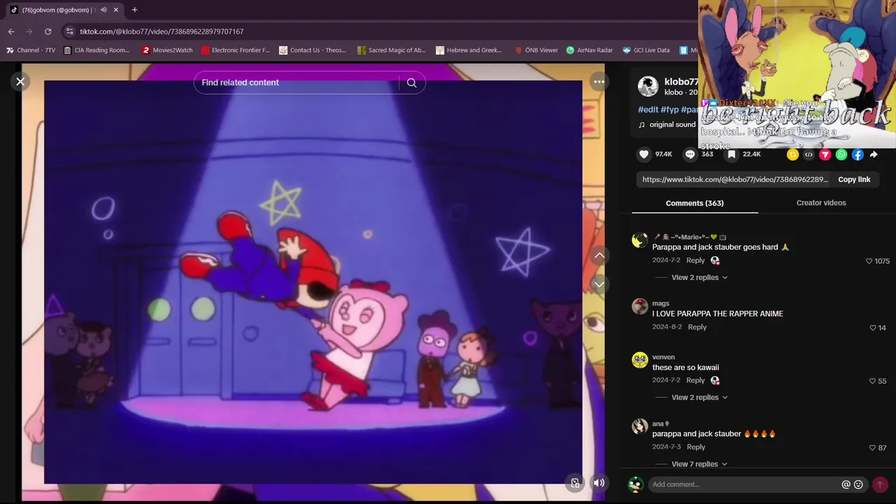Image resolution: width=896 pixels, height=504 pixels.
Task: Like mags' comment with 14 likes
Action: 873,328
